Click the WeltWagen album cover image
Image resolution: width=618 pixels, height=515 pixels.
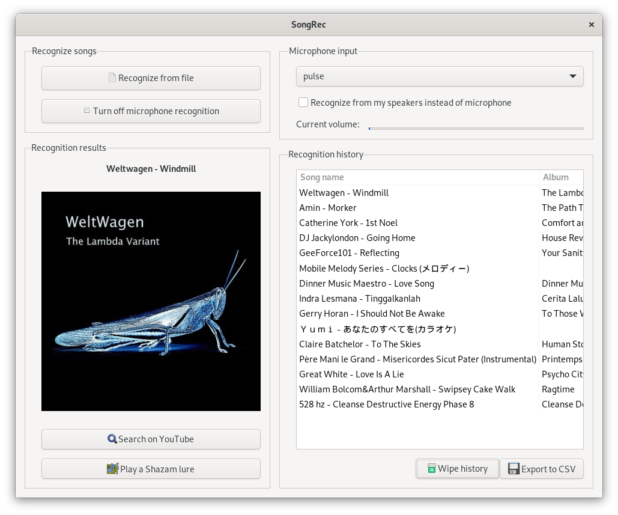(x=151, y=301)
